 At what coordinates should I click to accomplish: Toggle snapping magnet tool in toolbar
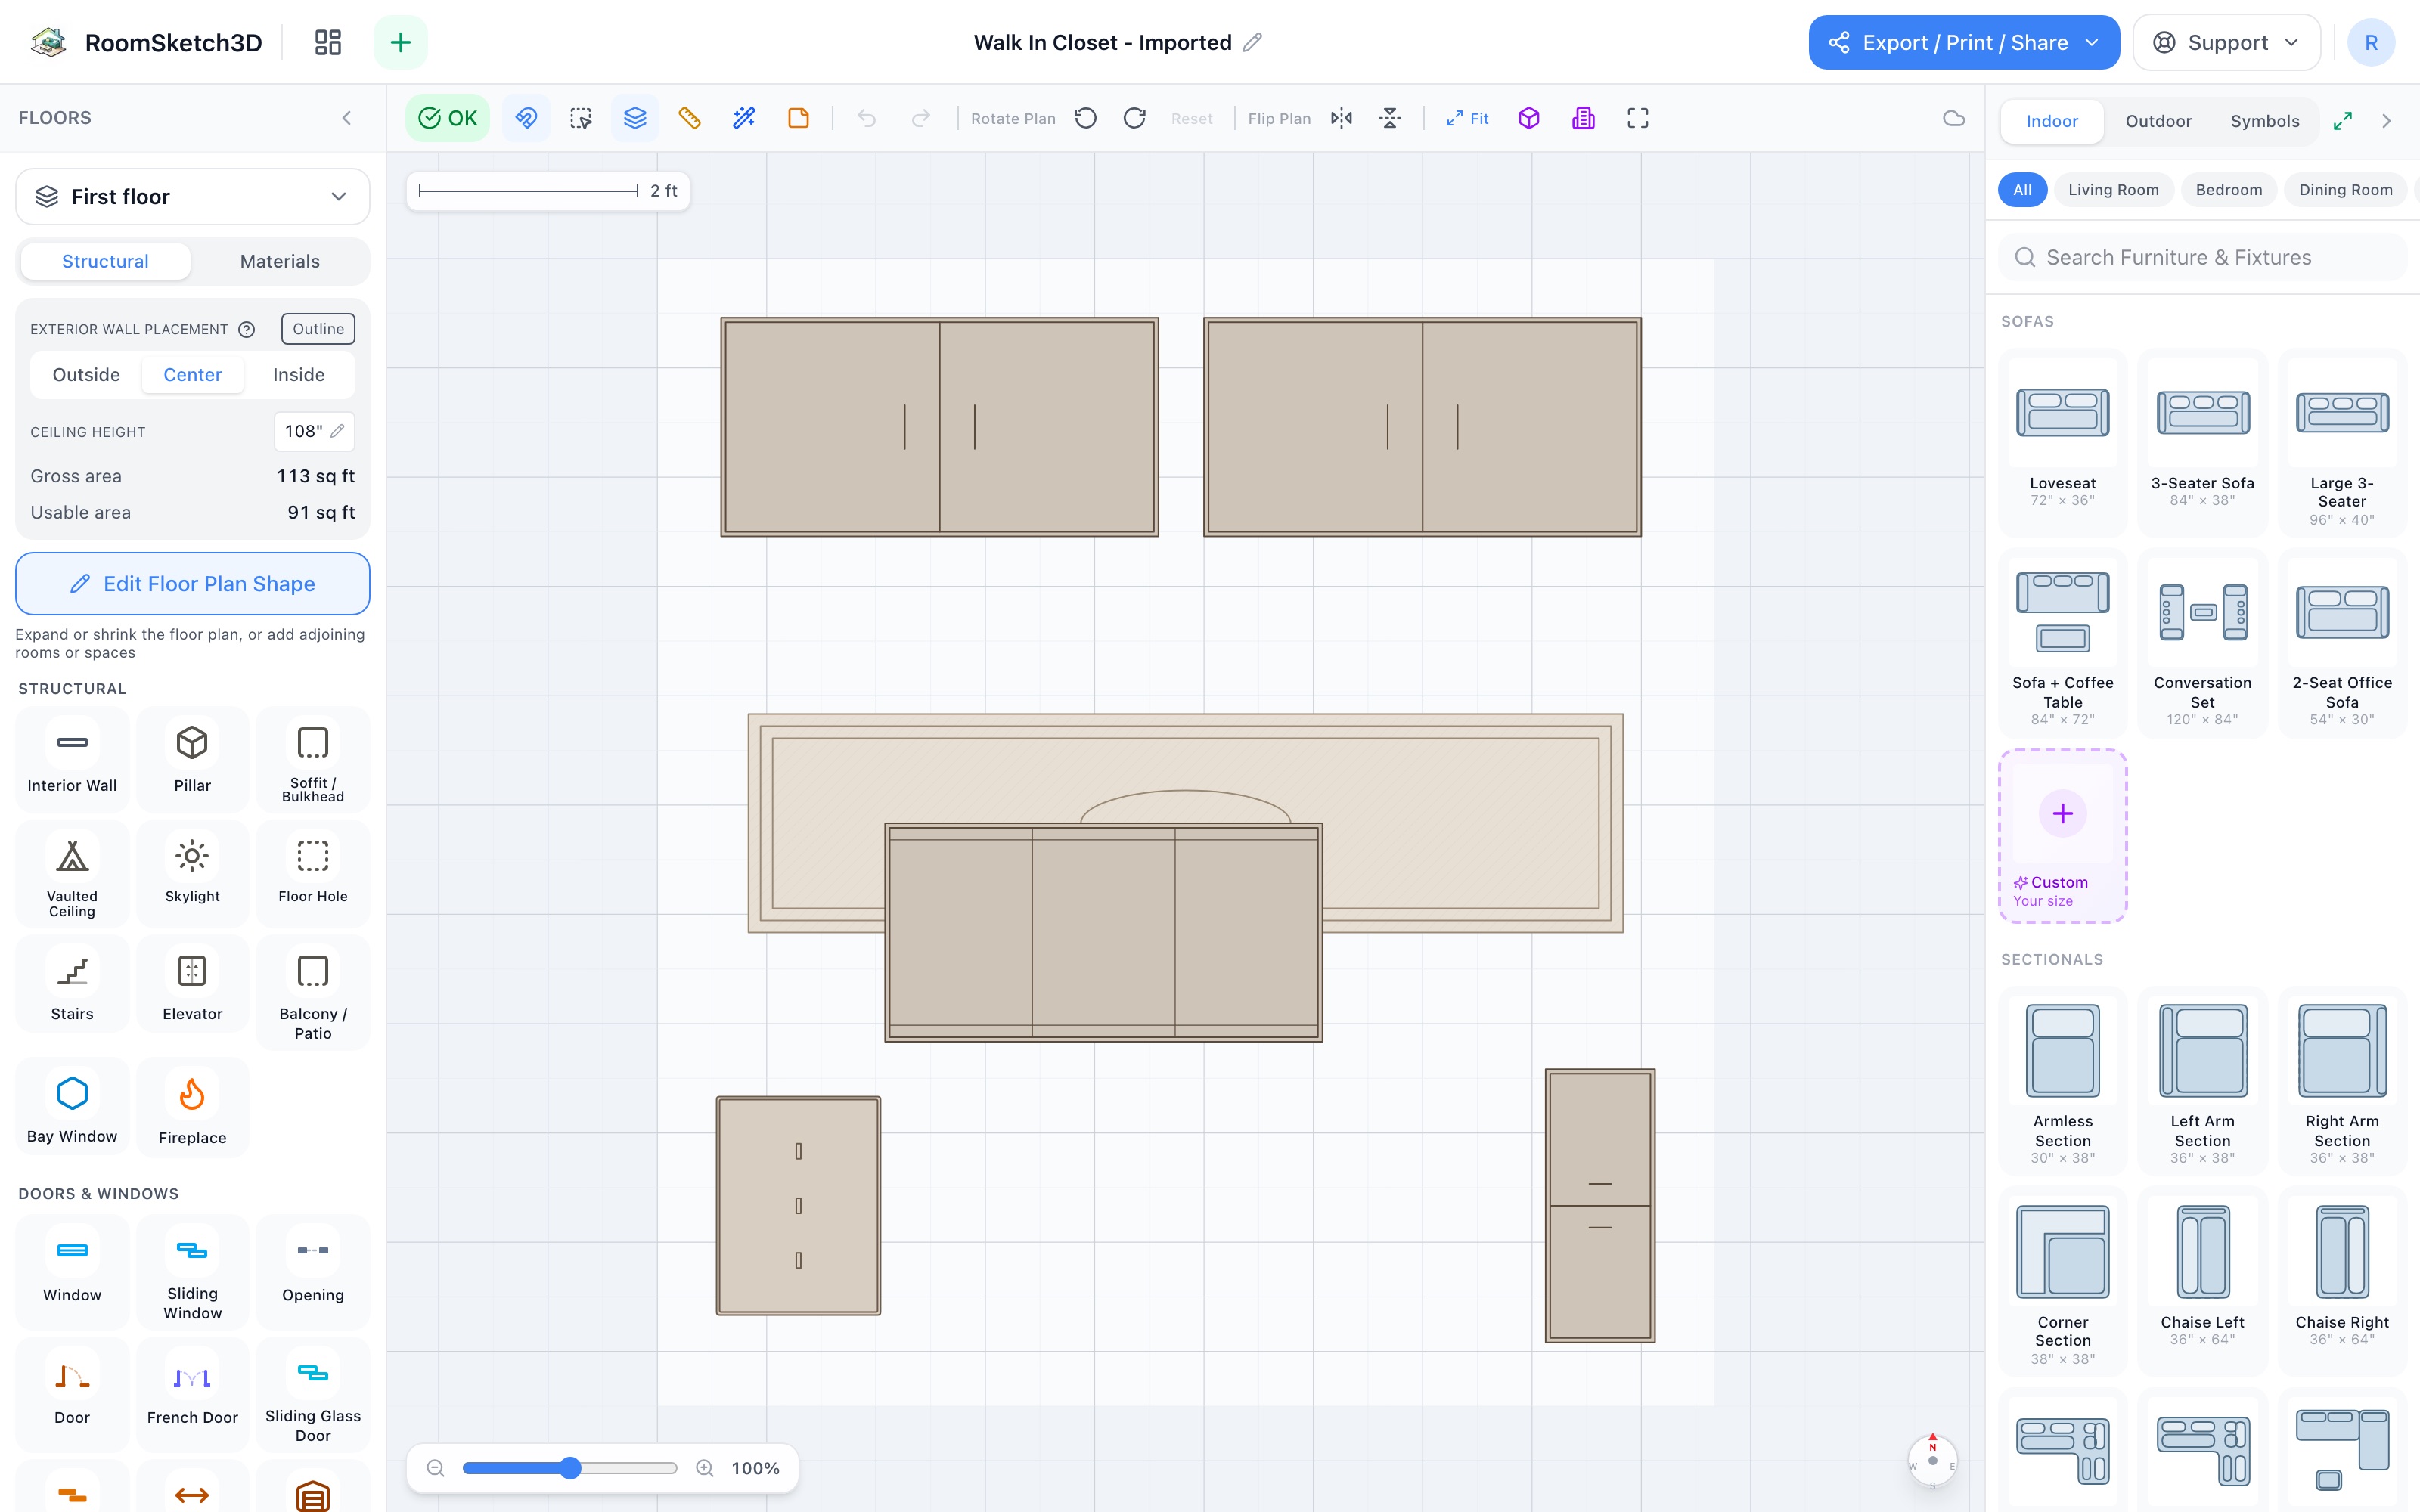[526, 118]
